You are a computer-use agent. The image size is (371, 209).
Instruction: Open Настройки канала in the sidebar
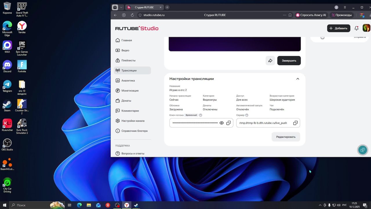tap(132, 121)
